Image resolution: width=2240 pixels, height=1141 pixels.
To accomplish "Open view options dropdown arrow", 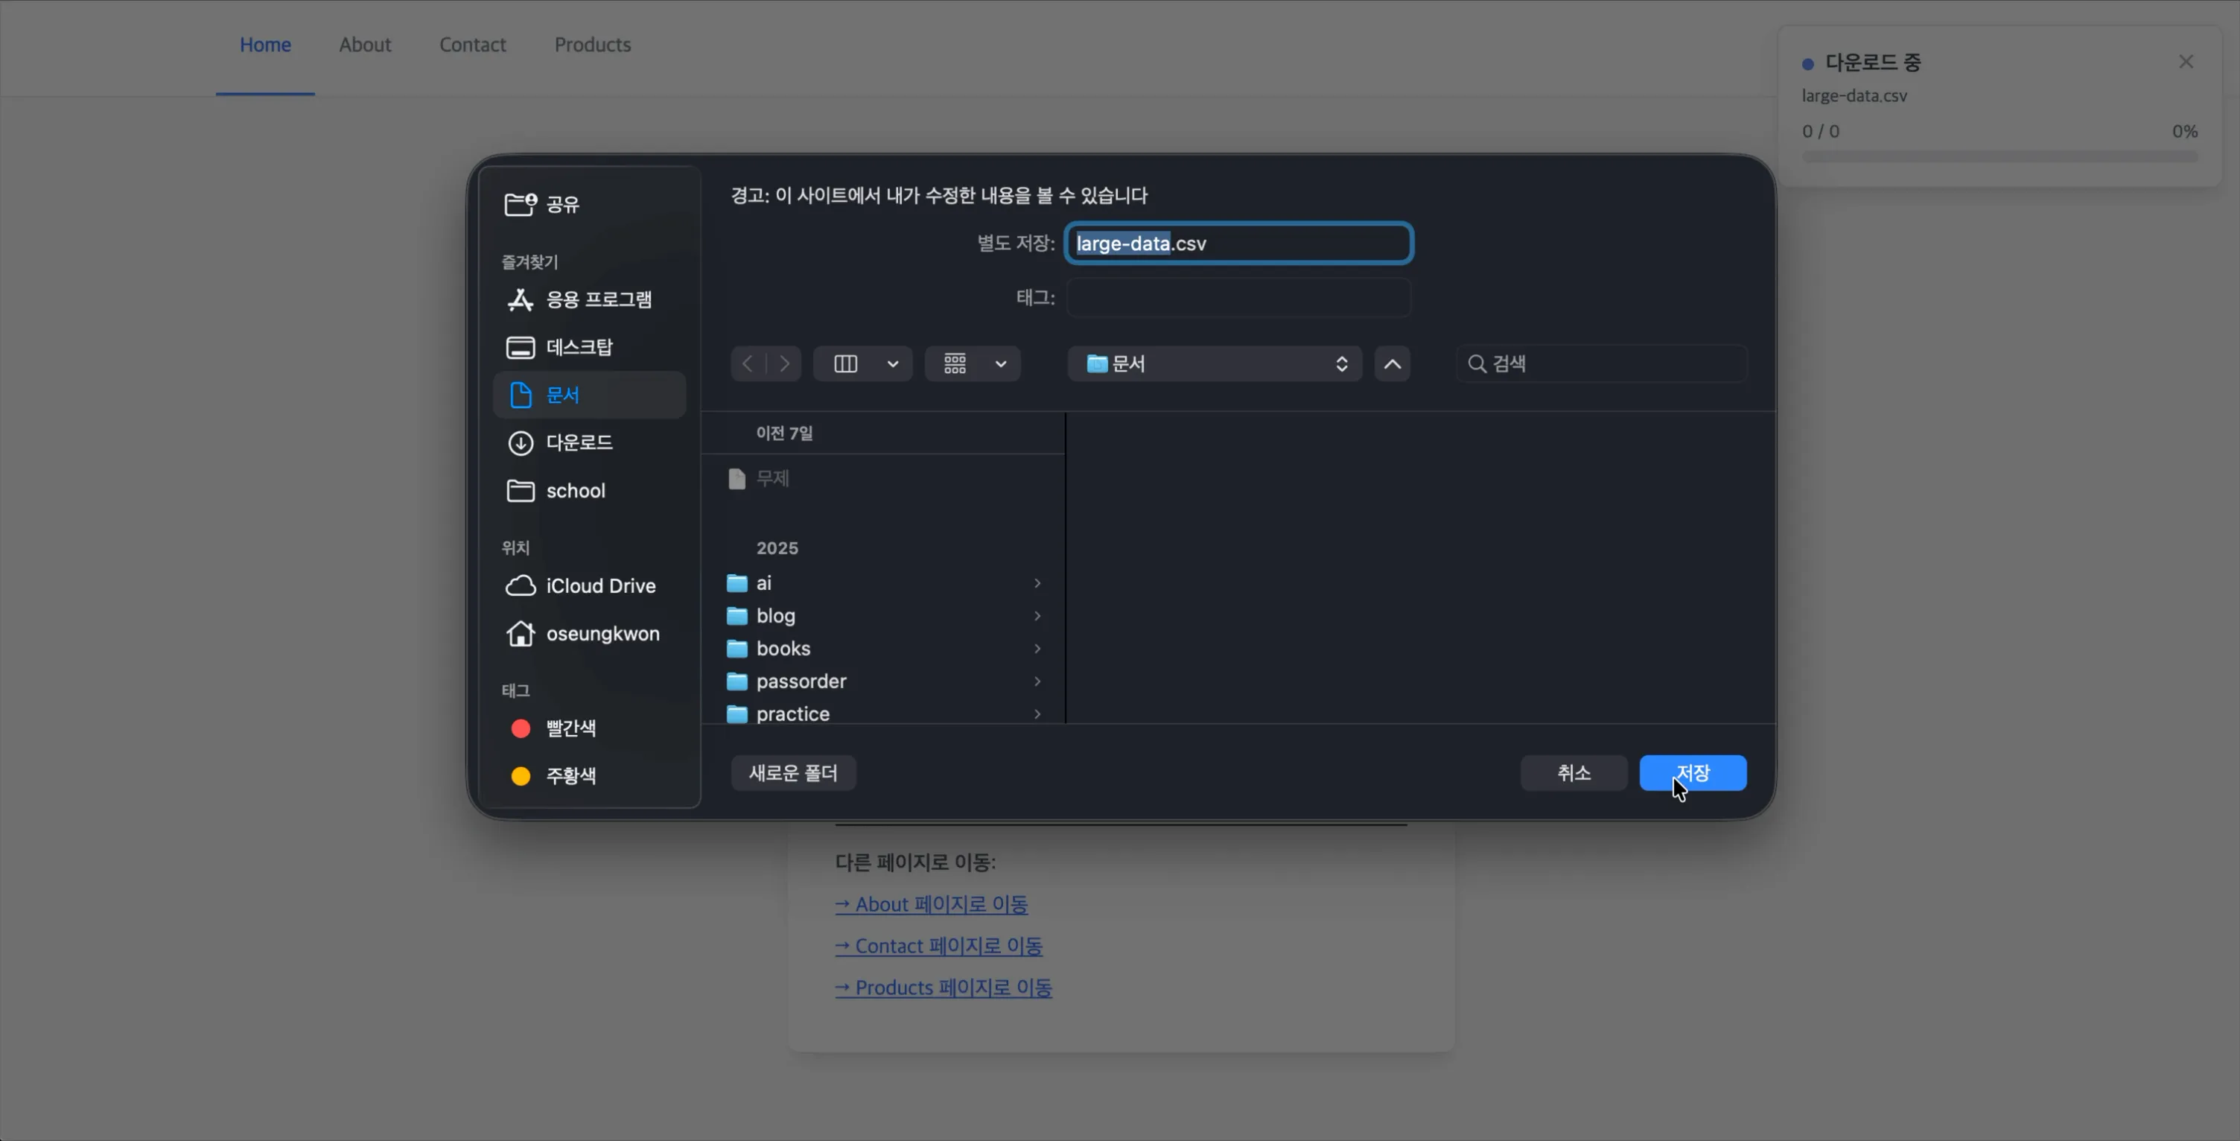I will (x=893, y=363).
